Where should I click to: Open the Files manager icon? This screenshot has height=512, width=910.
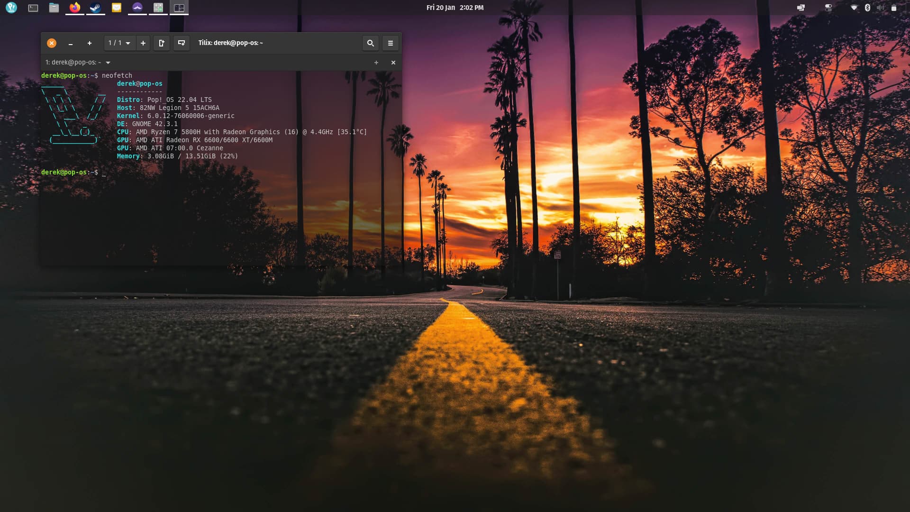[54, 8]
